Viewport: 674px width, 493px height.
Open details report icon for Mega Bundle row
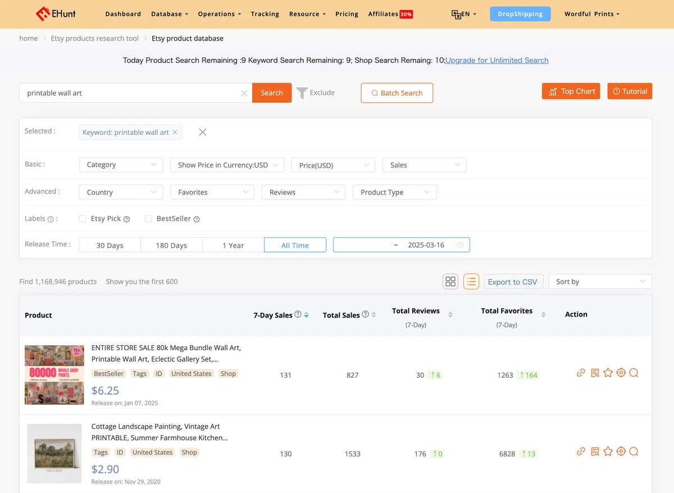pyautogui.click(x=595, y=373)
